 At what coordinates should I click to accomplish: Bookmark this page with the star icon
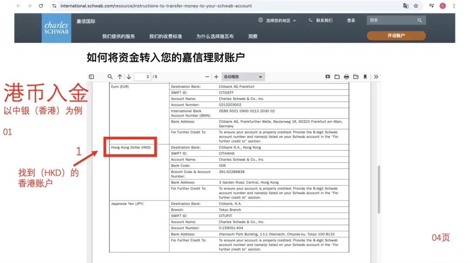[x=416, y=6]
